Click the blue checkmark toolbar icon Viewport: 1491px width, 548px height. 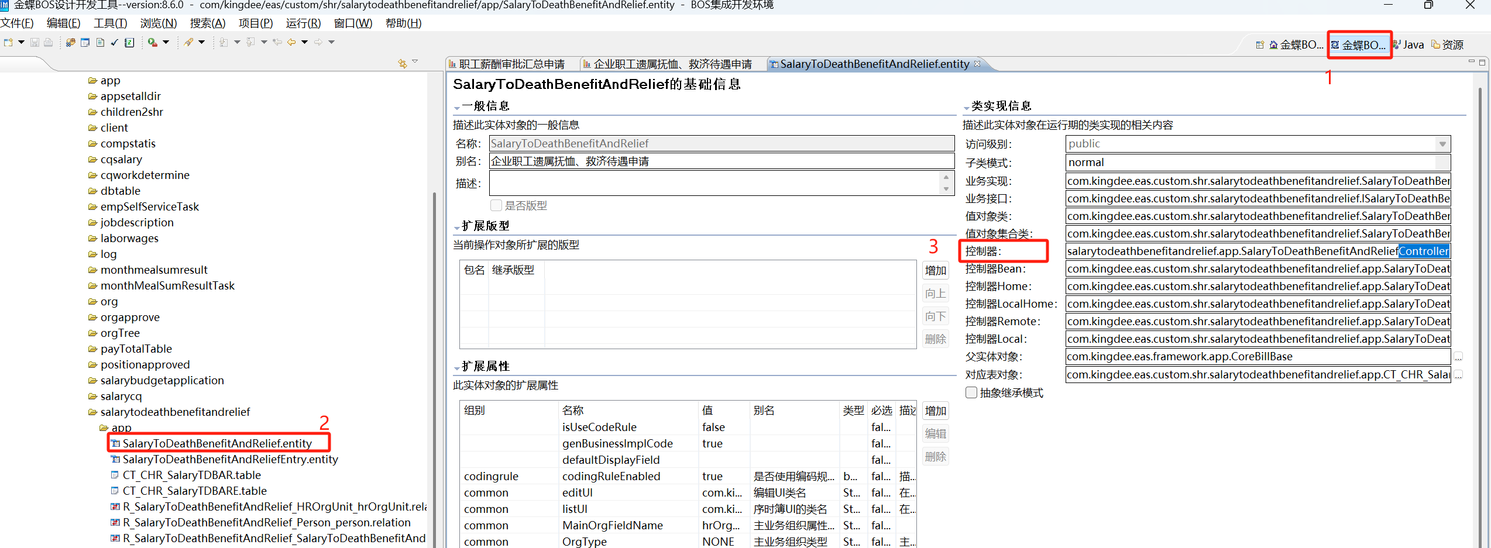coord(115,42)
